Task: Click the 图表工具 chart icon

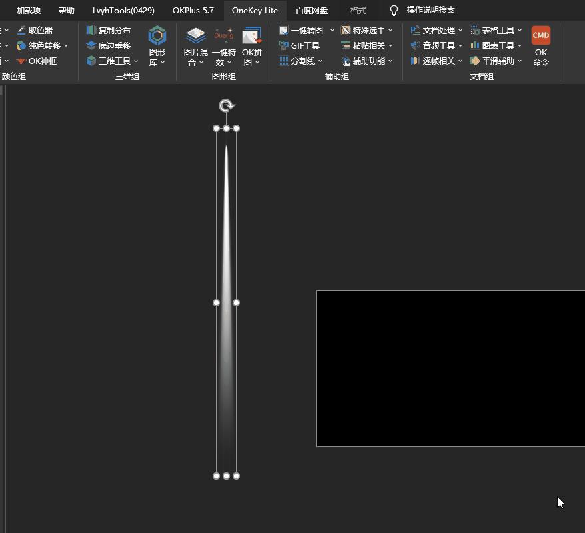Action: click(474, 45)
